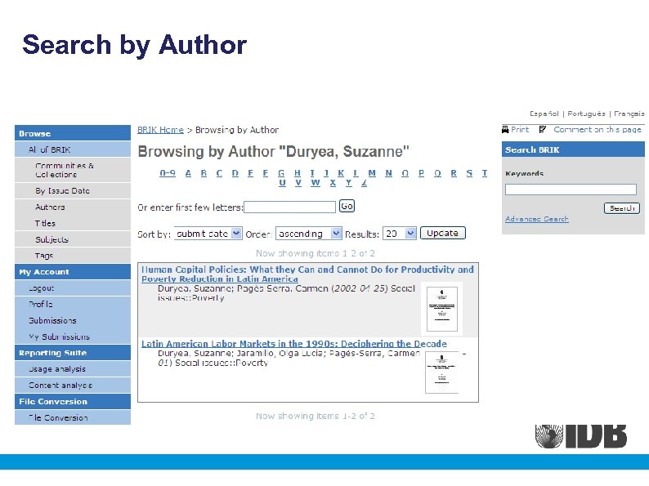Jump to authors starting with C
Viewport: 649px width, 486px height.
pyautogui.click(x=219, y=173)
